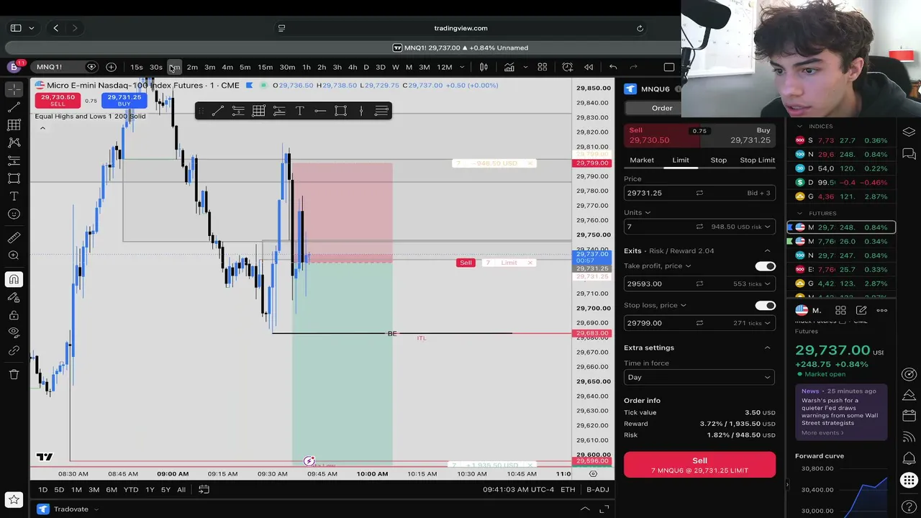
Task: Toggle the Stop loss switch
Action: click(765, 305)
